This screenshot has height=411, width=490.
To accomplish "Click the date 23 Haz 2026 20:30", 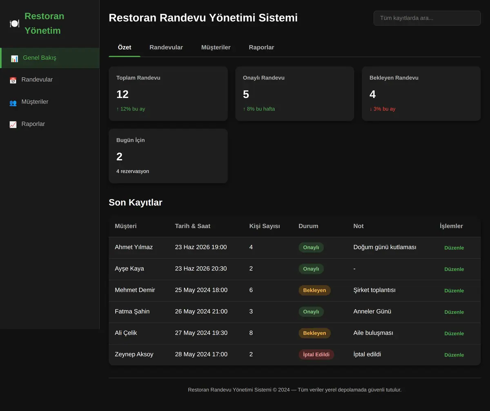I will tap(201, 269).
